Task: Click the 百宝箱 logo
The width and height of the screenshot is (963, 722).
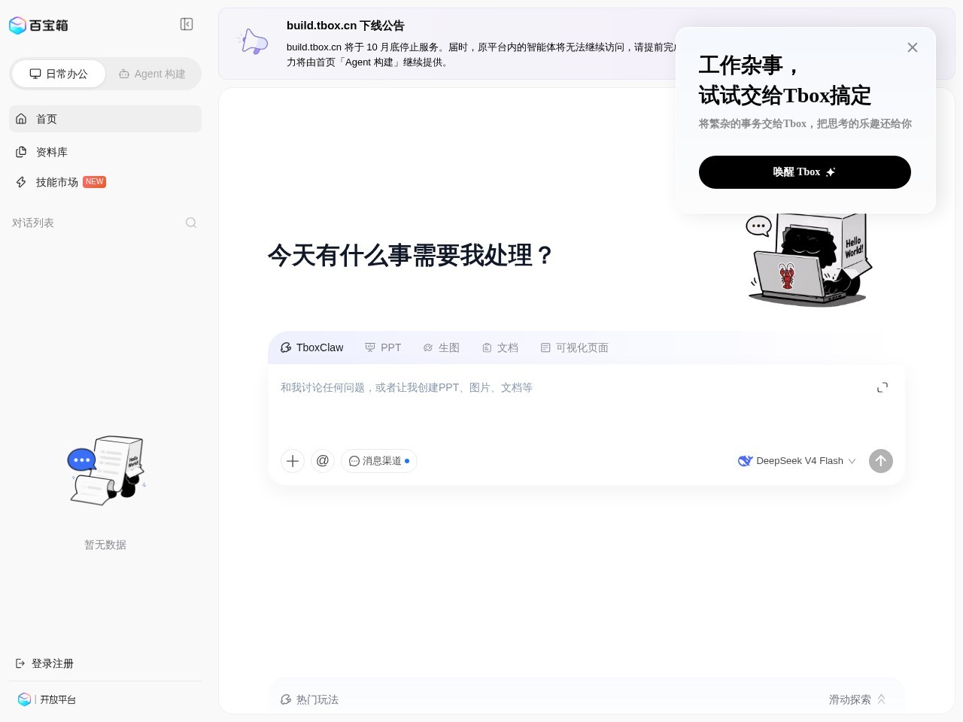Action: 38,26
